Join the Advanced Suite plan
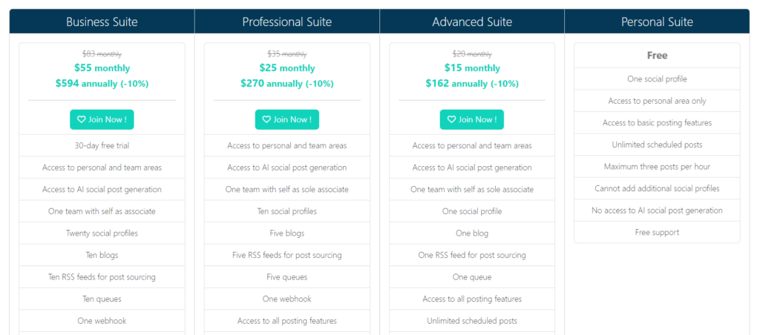This screenshot has height=335, width=760. pos(471,119)
